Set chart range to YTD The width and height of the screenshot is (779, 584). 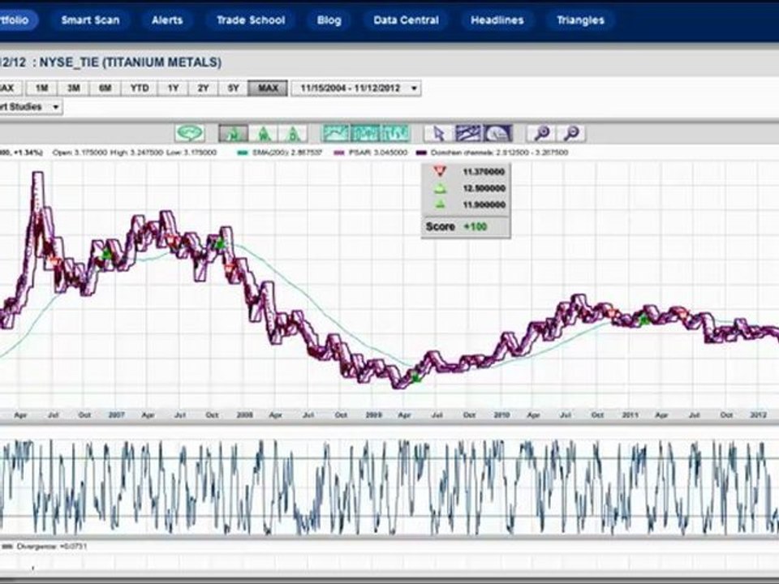[x=140, y=88]
